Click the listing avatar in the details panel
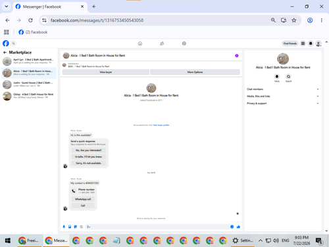The height and width of the screenshot is (247, 329). [283, 59]
